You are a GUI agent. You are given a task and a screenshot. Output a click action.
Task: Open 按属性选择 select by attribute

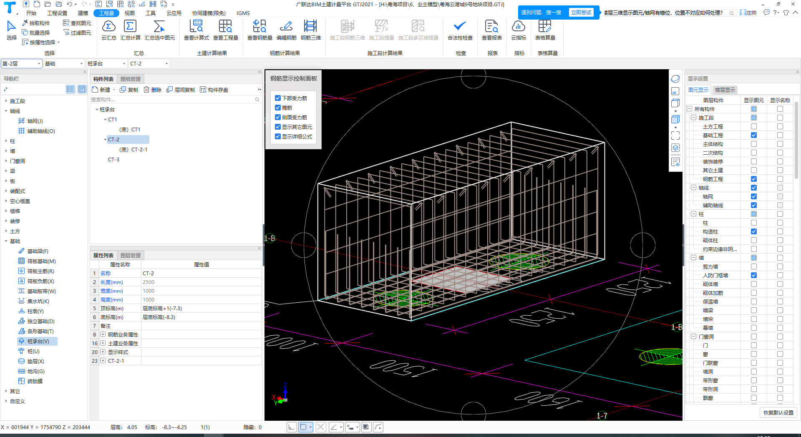click(41, 42)
